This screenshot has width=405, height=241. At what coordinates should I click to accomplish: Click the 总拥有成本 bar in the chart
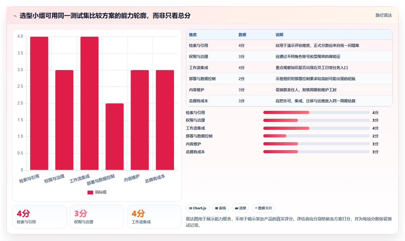point(165,120)
